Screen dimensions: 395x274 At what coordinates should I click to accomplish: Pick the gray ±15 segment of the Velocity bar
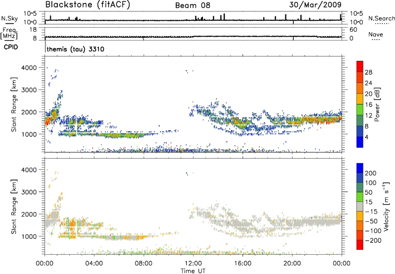(x=360, y=206)
